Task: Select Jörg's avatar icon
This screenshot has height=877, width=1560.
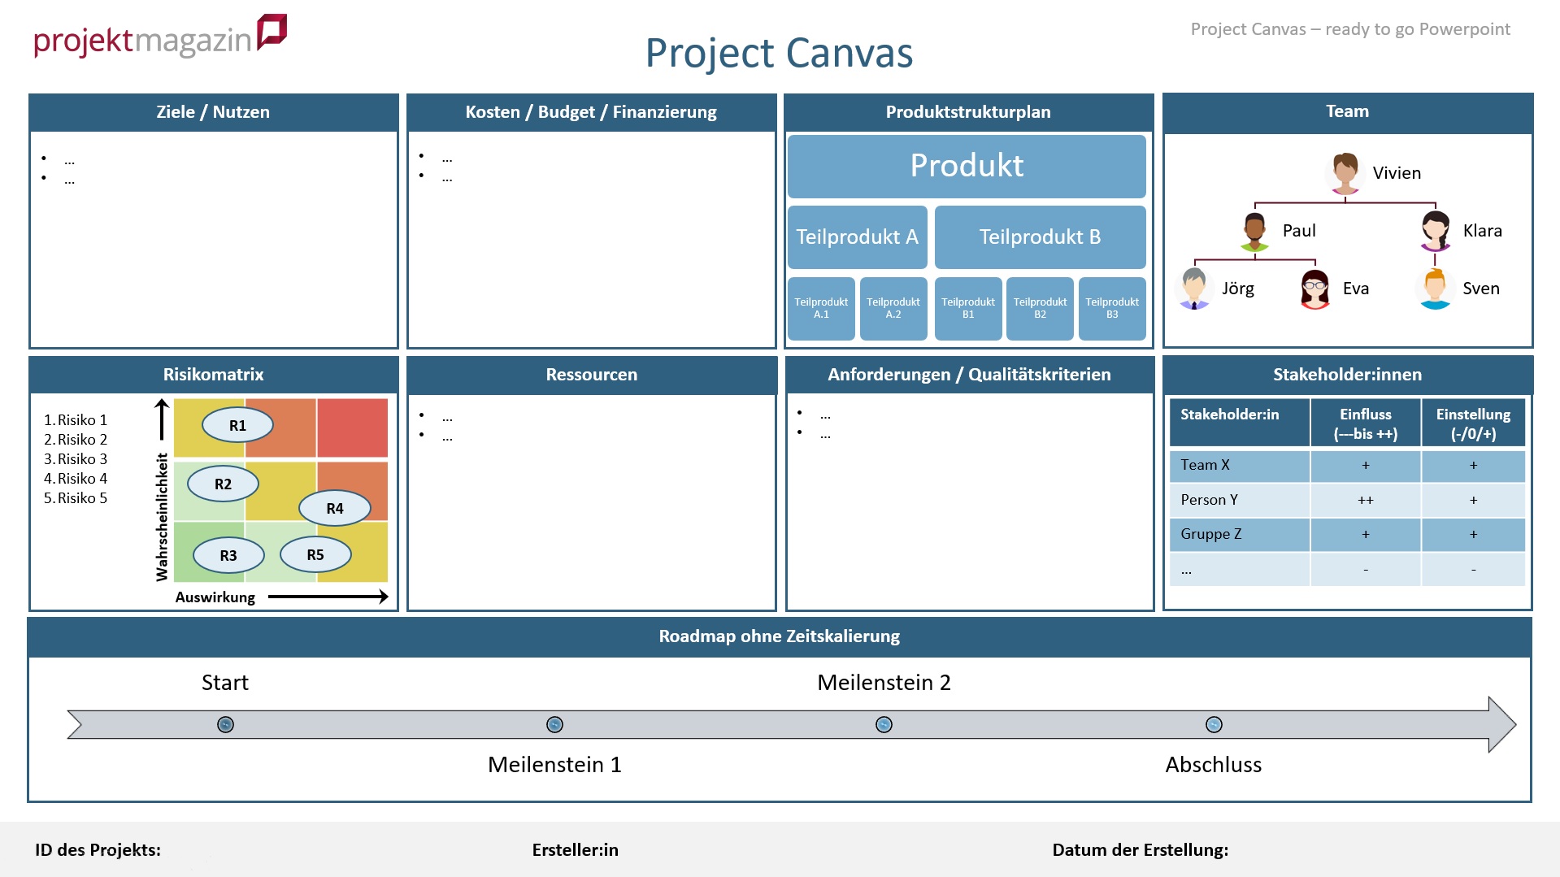Action: (x=1194, y=289)
